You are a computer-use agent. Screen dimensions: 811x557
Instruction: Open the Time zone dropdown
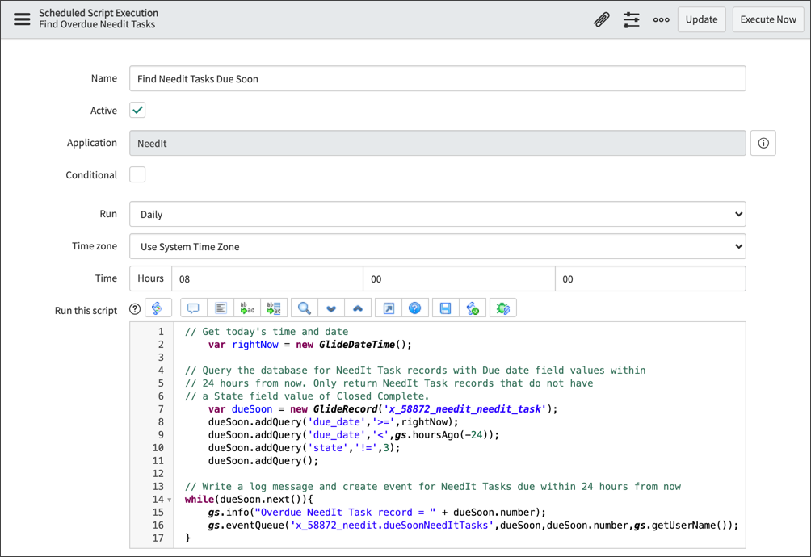(x=438, y=246)
